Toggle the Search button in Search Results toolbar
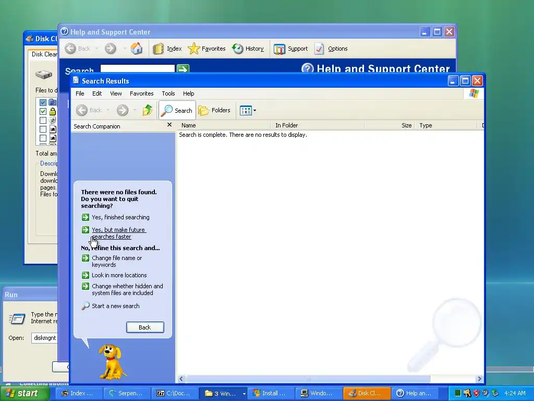The width and height of the screenshot is (534, 401). click(x=177, y=110)
